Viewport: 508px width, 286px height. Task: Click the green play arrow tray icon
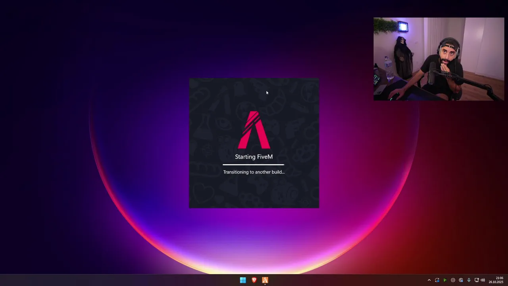[445, 280]
